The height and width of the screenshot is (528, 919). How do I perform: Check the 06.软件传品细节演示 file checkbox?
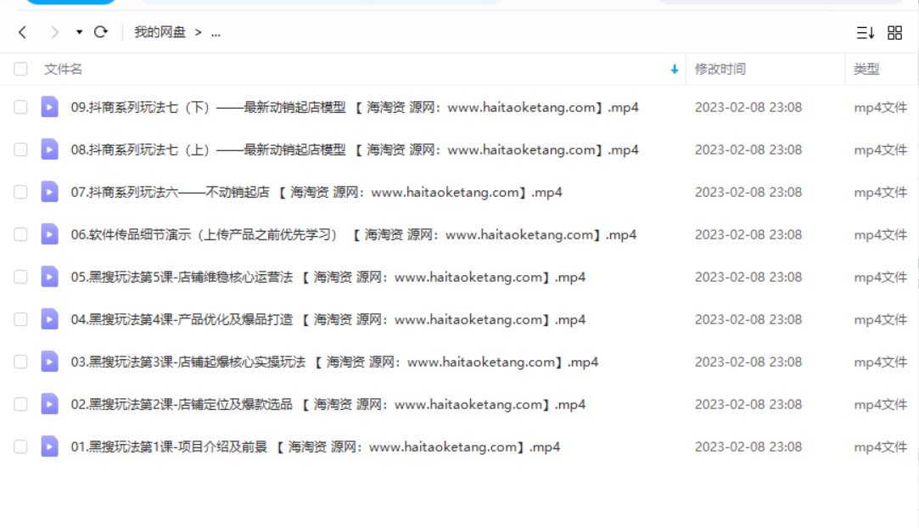[20, 234]
